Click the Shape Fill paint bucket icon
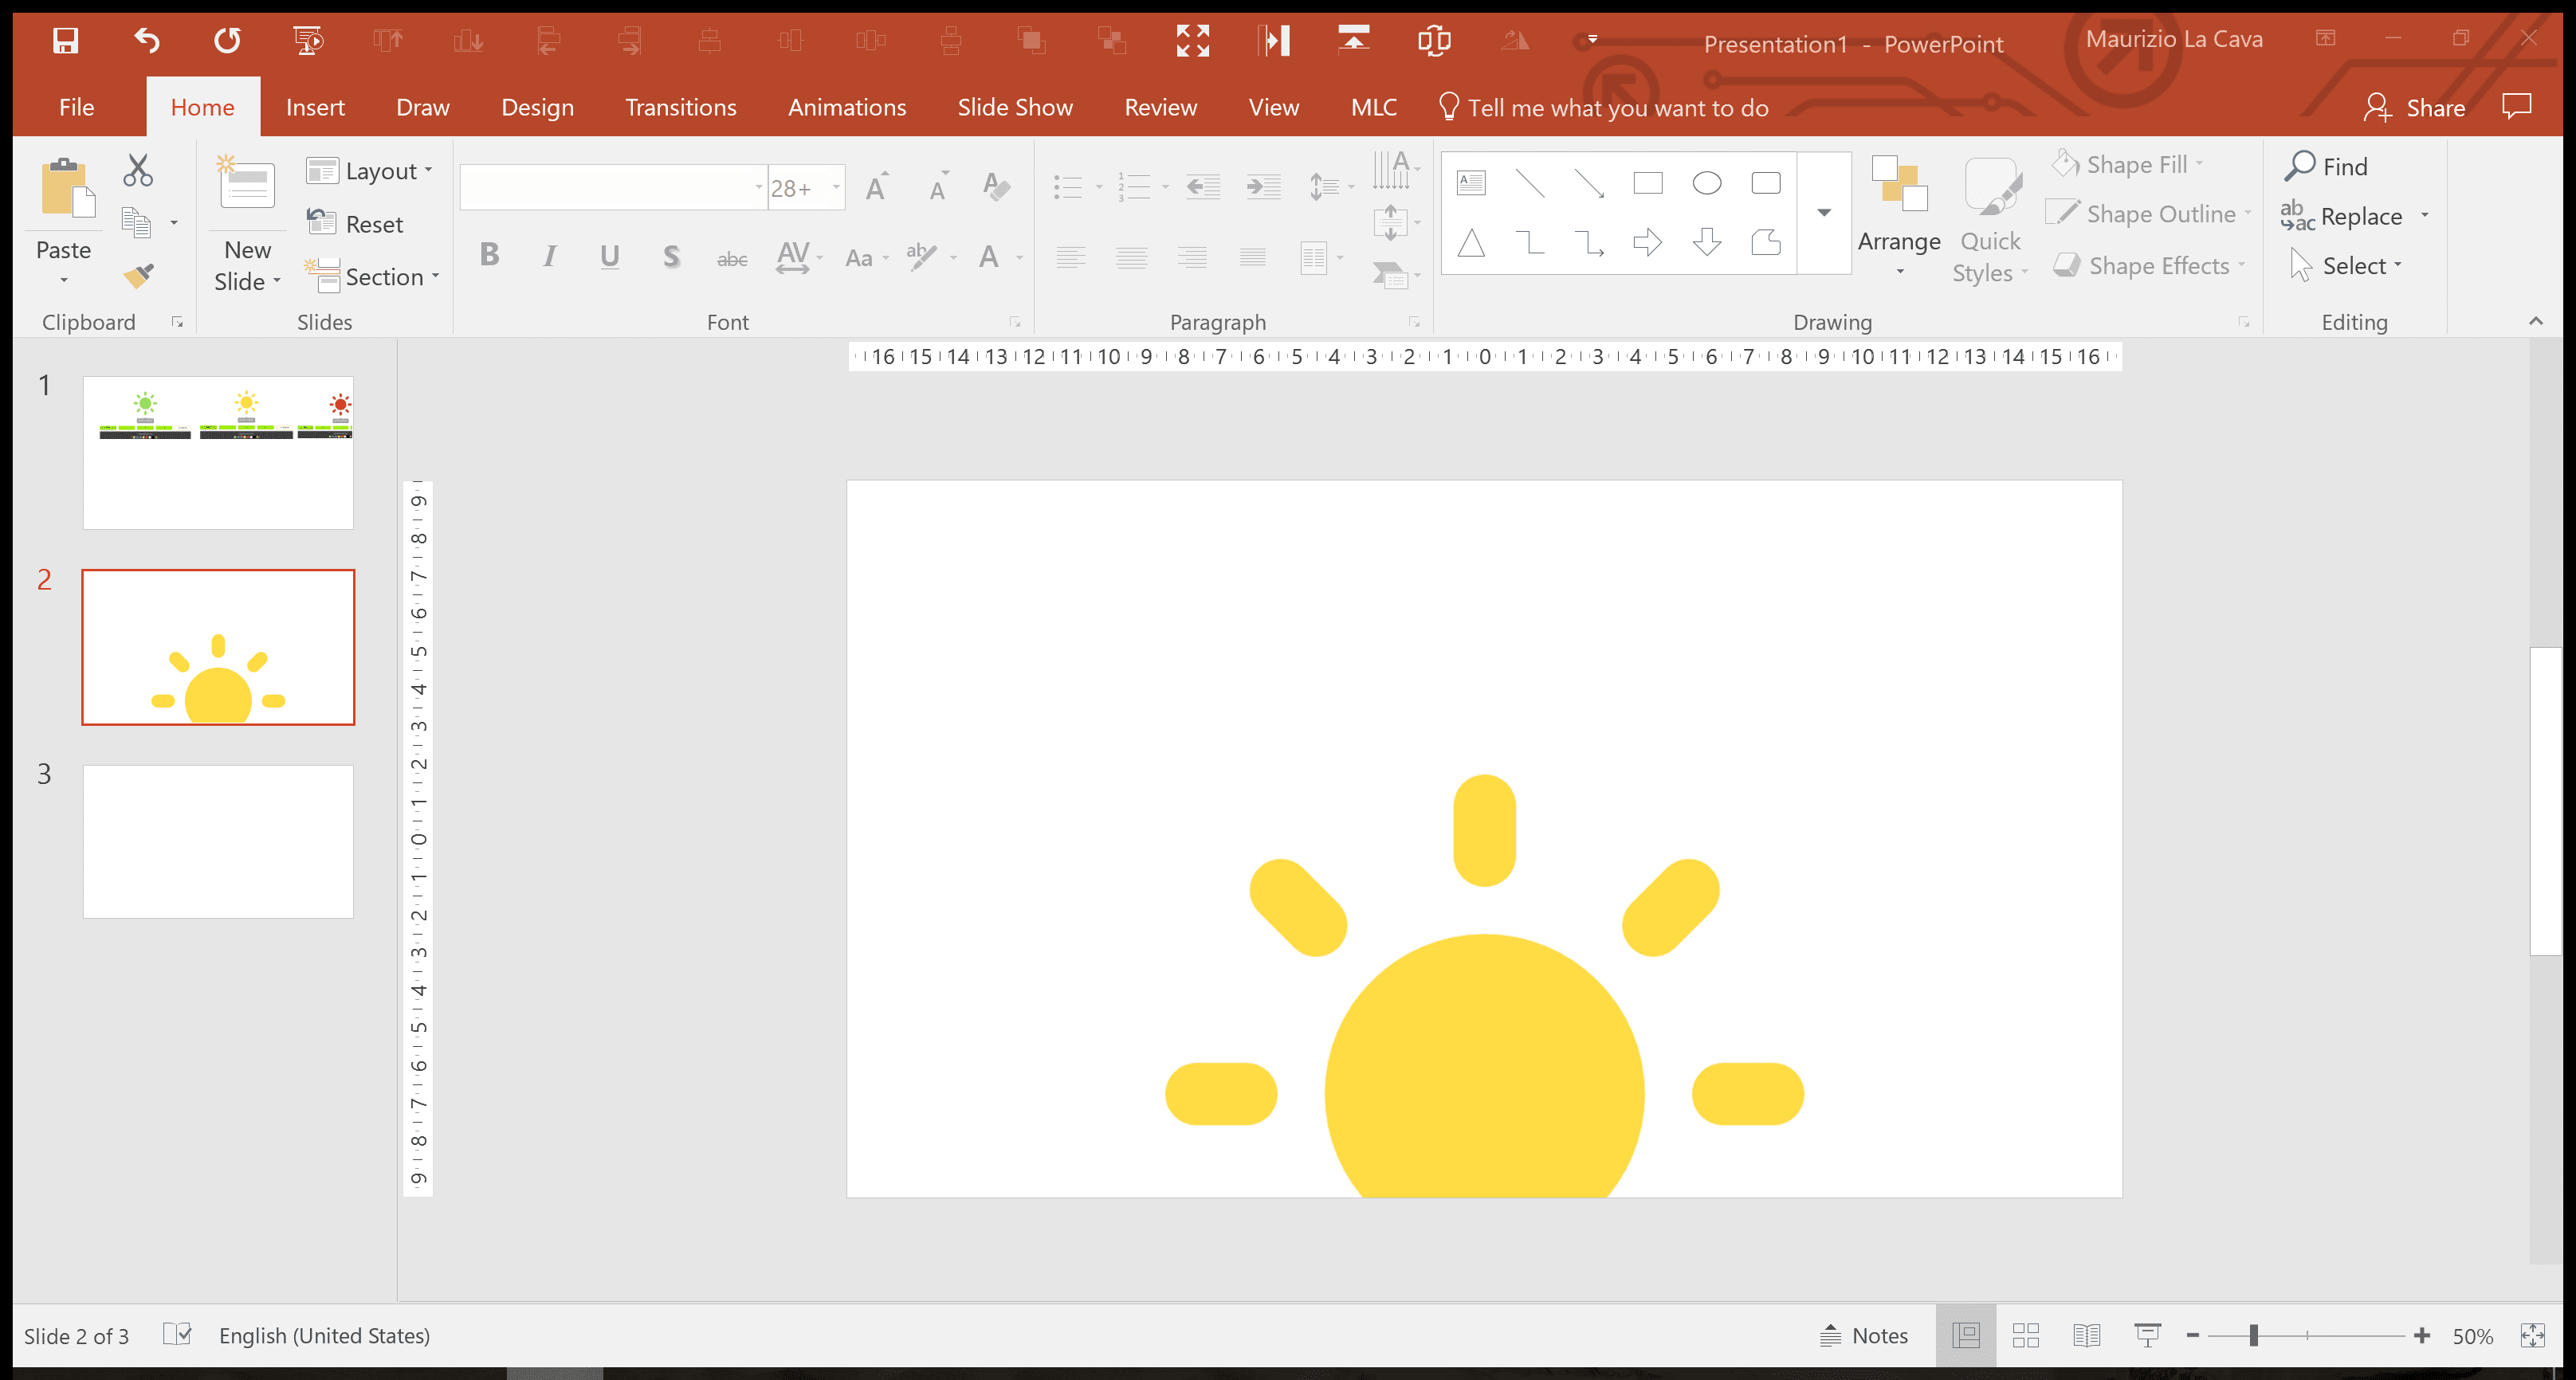2576x1380 pixels. [x=2066, y=163]
